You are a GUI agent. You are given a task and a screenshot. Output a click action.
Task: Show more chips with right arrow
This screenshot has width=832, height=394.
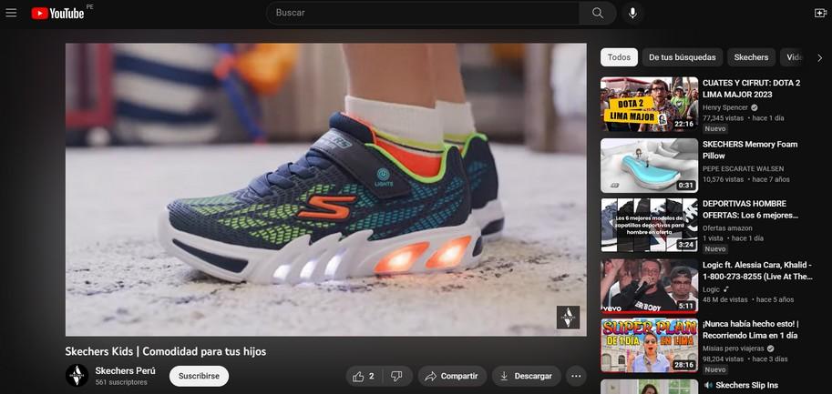coord(820,57)
